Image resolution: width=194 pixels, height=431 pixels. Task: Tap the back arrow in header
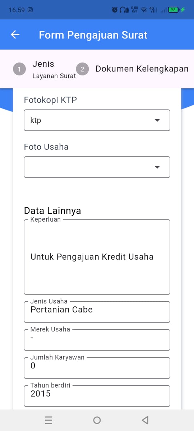pyautogui.click(x=15, y=34)
